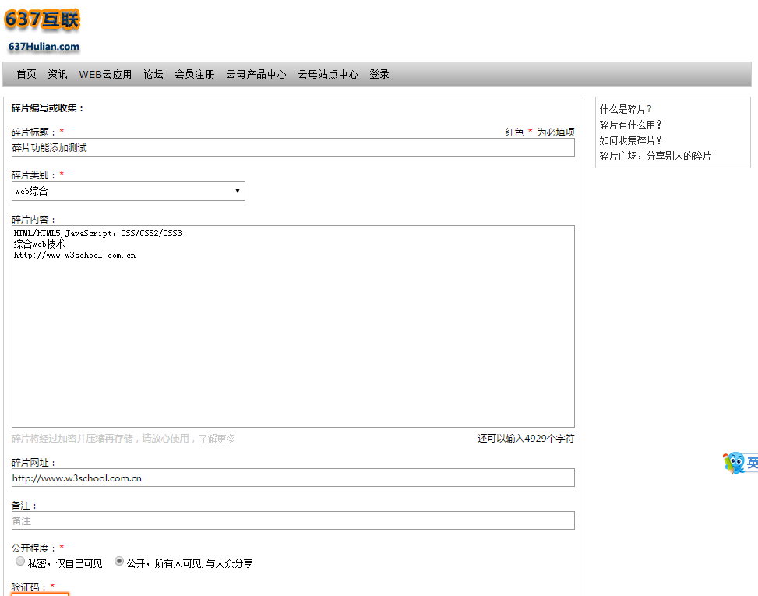Click the 登录 link in navigation

(379, 75)
